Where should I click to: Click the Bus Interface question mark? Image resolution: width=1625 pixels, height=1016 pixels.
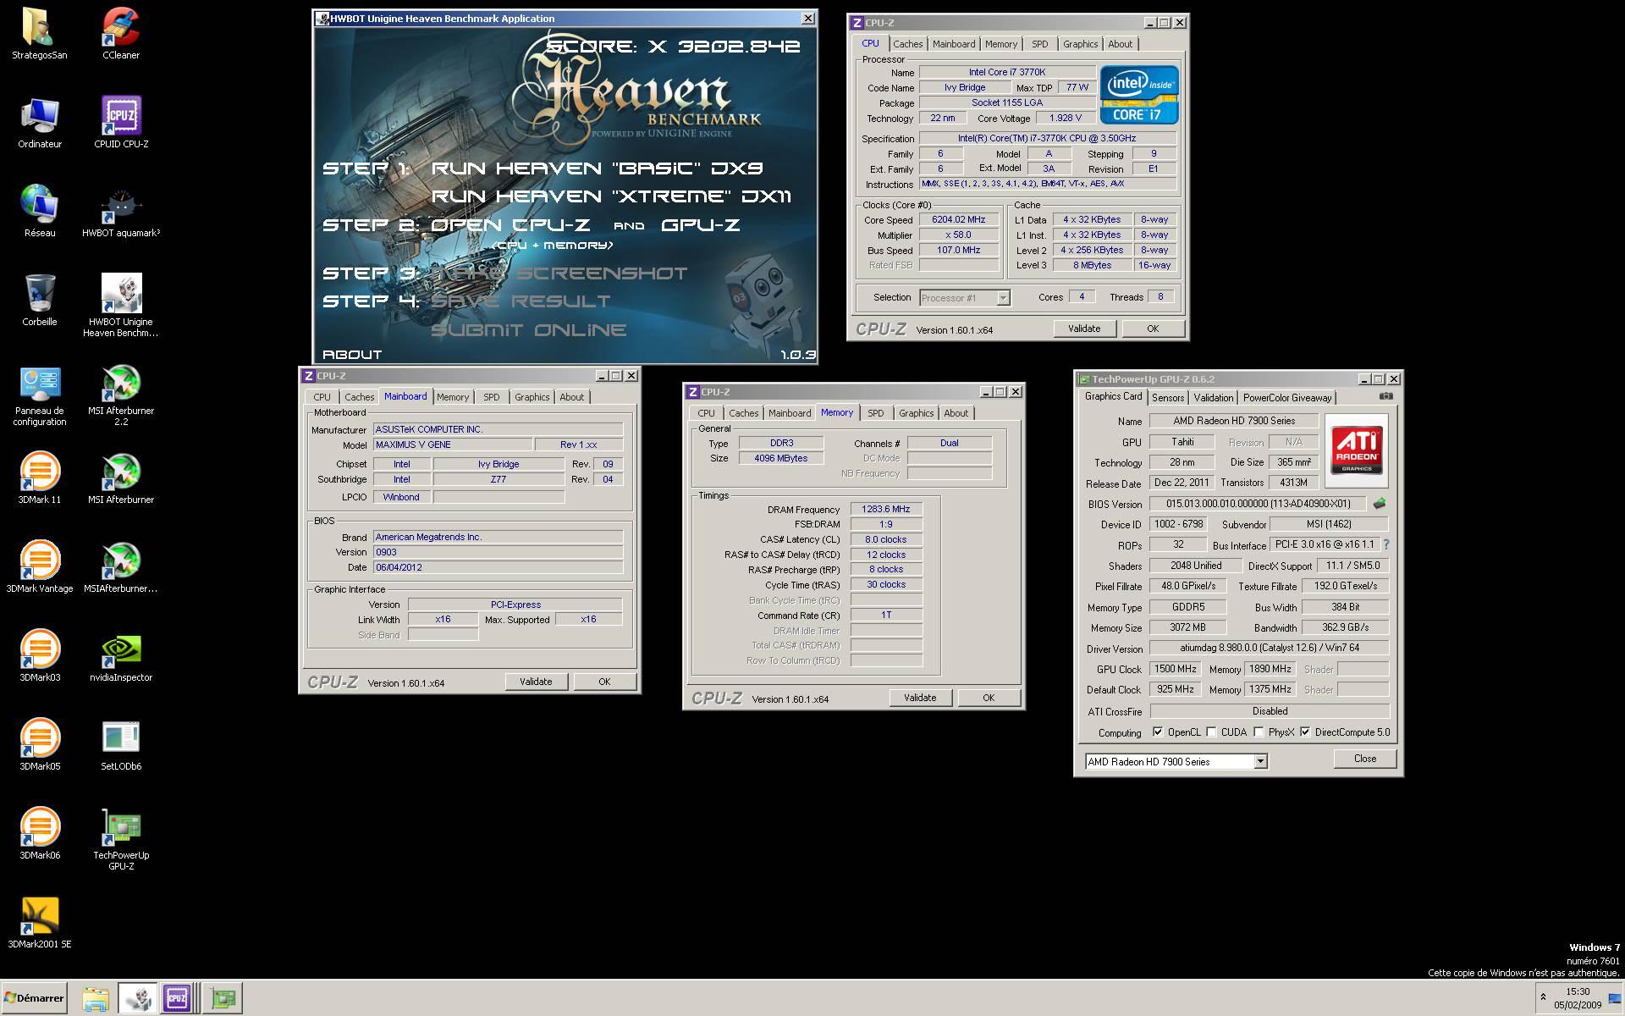click(1386, 544)
